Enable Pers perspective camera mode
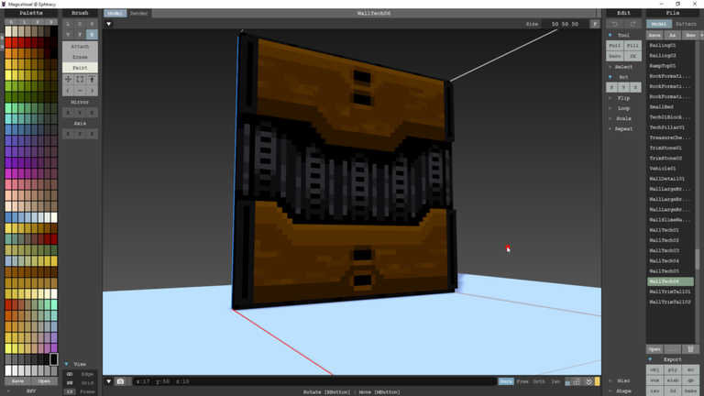Viewport: 704px width, 396px height. coord(506,381)
